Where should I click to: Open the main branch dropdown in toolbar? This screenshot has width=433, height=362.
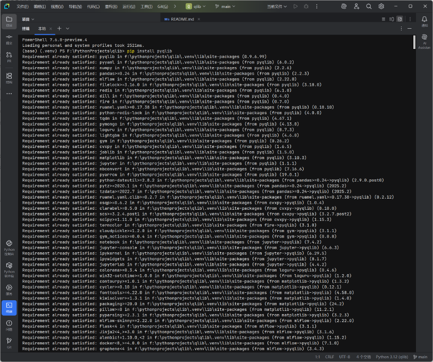click(226, 6)
